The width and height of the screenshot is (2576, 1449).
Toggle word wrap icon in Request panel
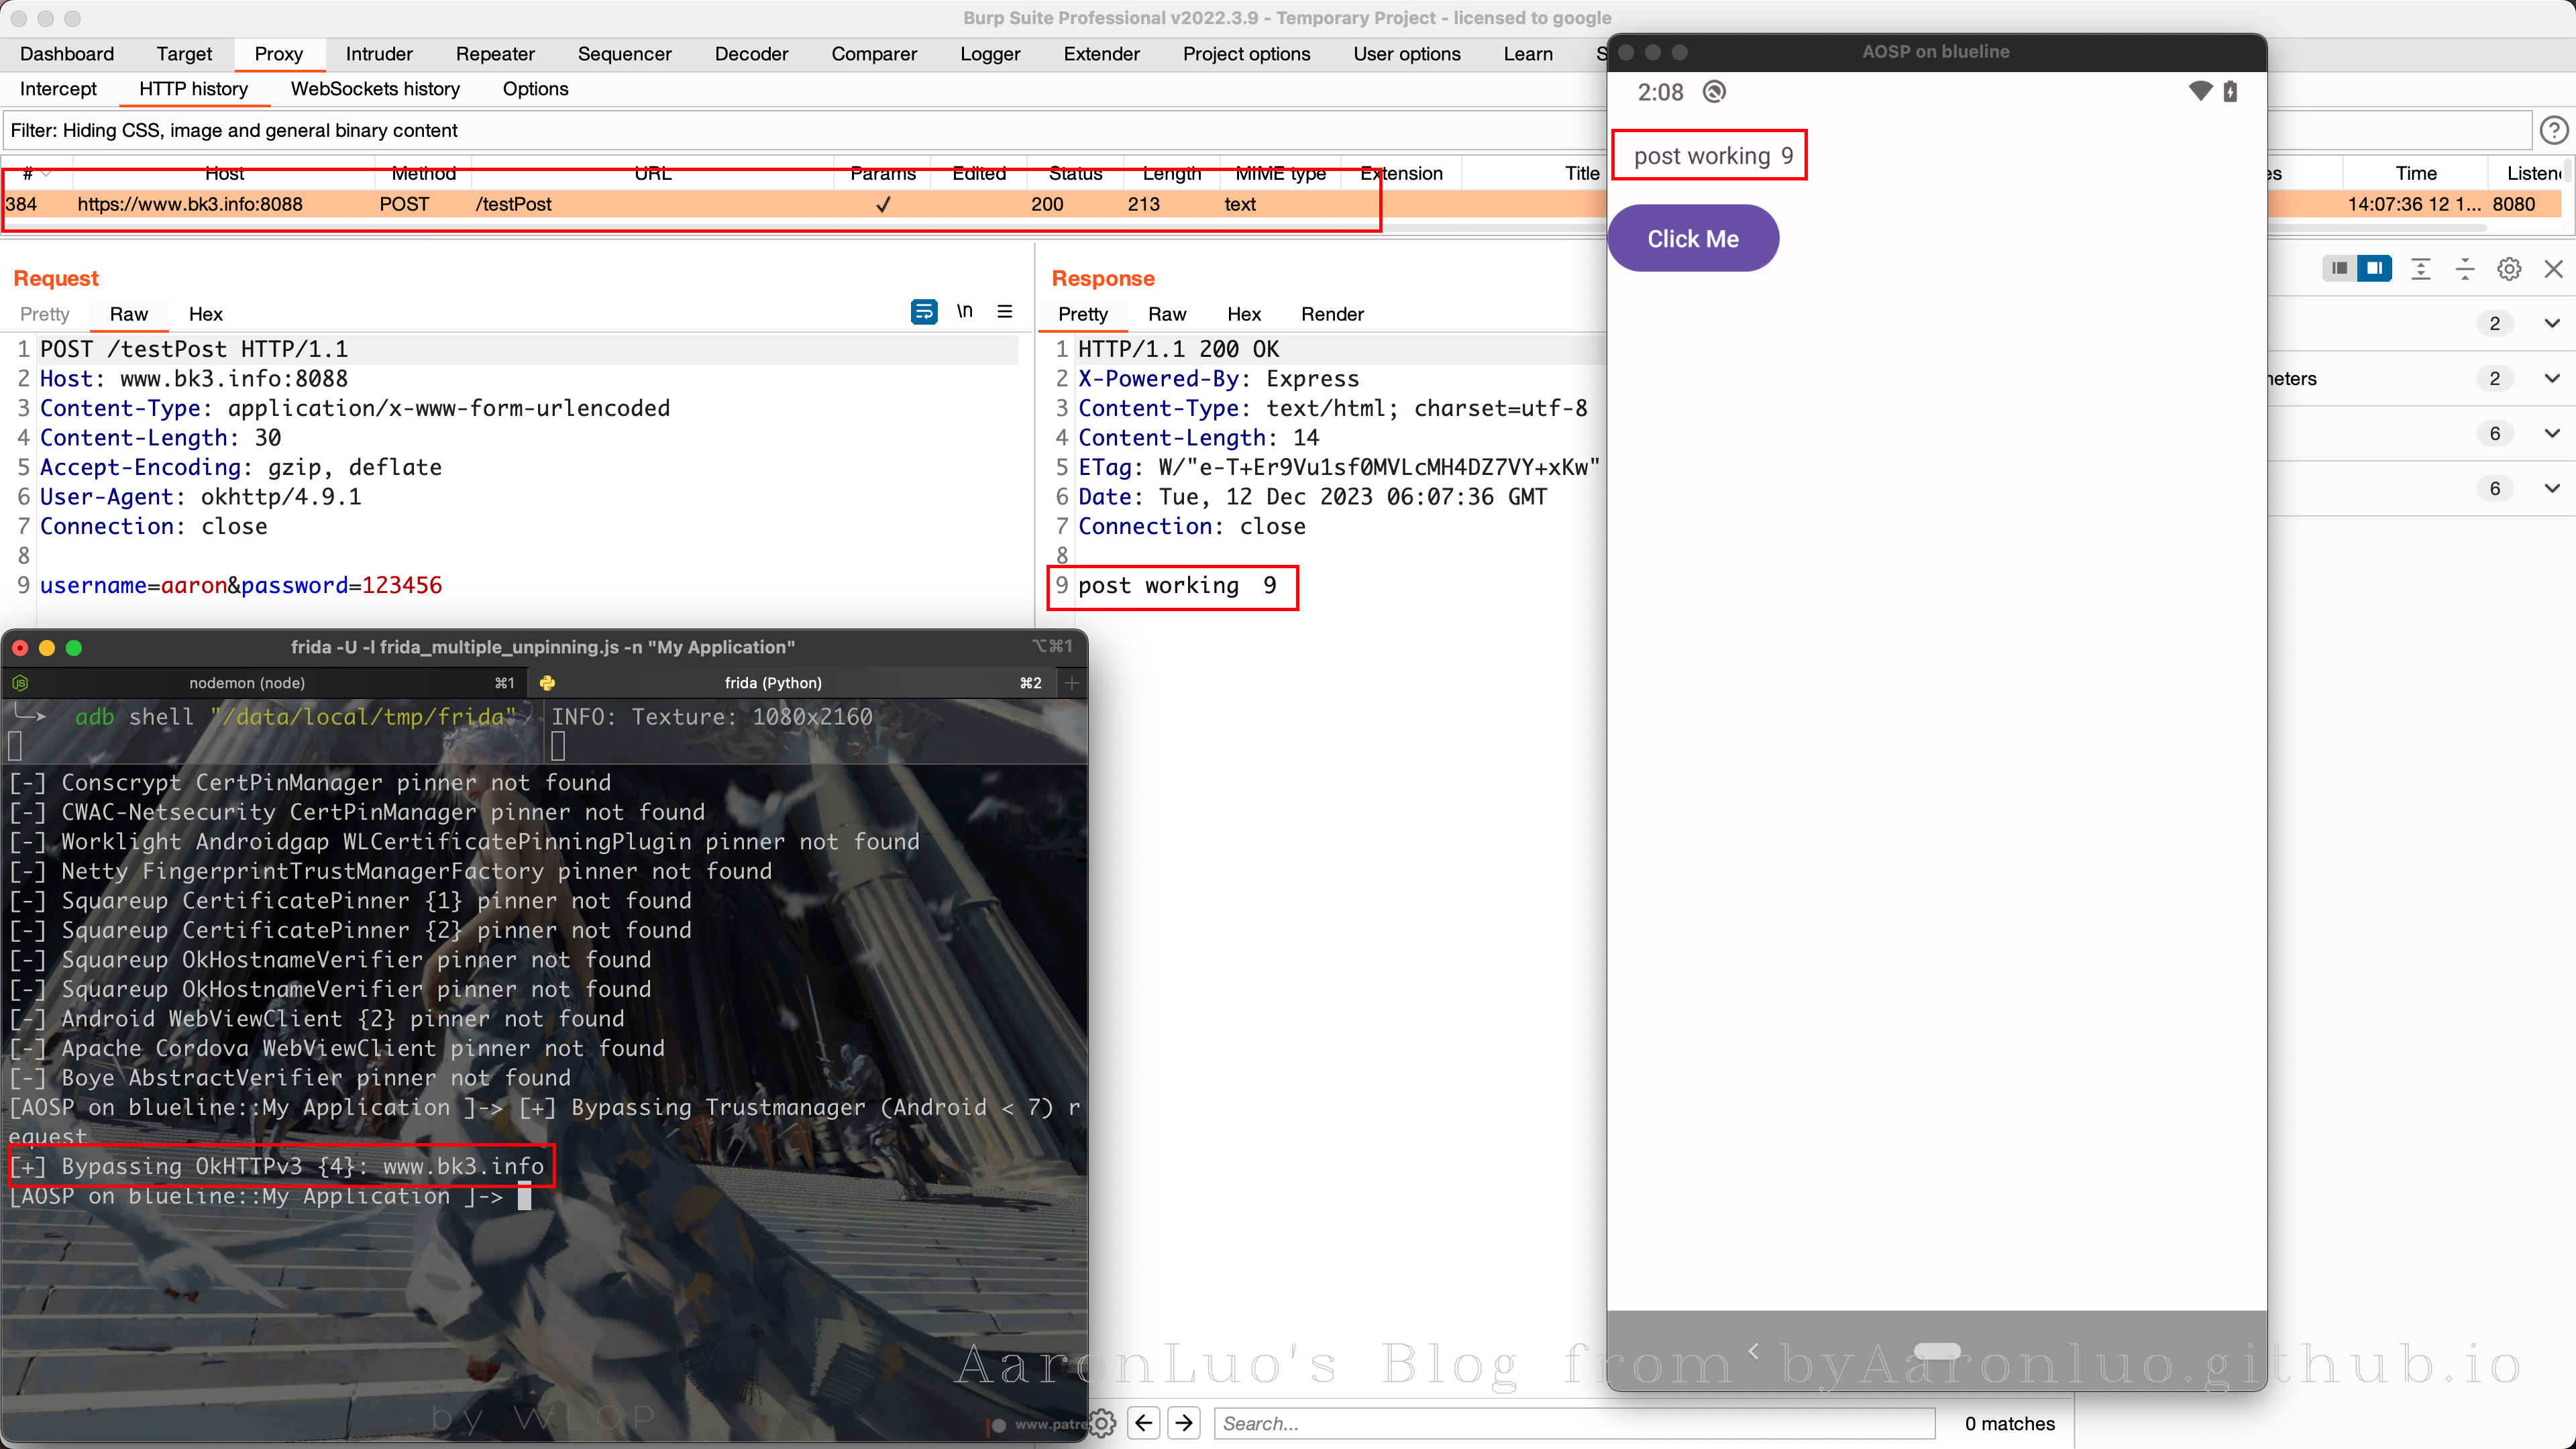pyautogui.click(x=923, y=312)
